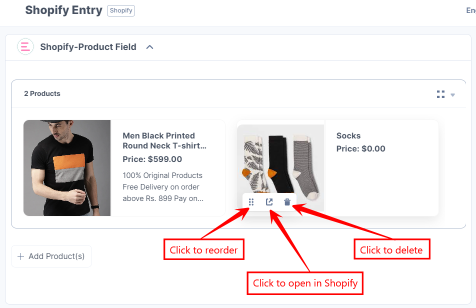Click the Men Black Printed T-shirt image
476x308 pixels.
tap(66, 168)
